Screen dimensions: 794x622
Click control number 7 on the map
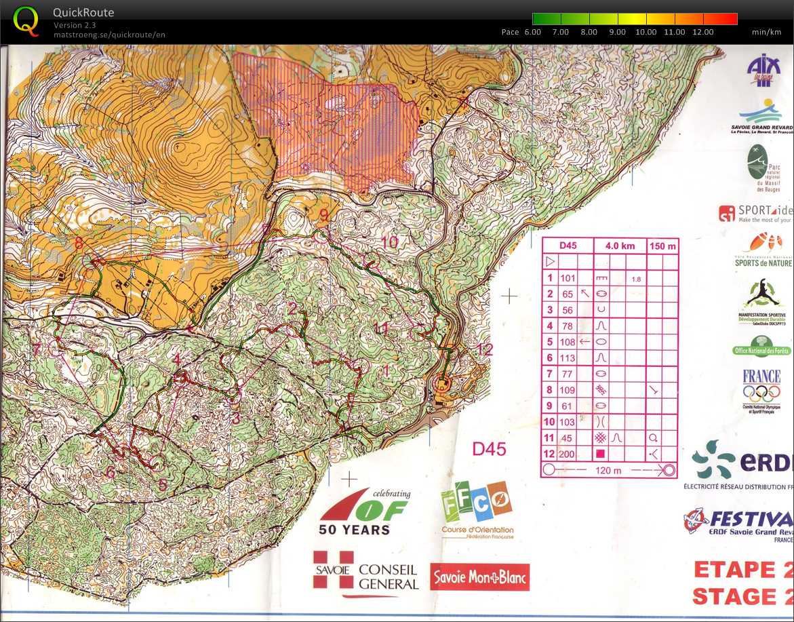coord(37,349)
